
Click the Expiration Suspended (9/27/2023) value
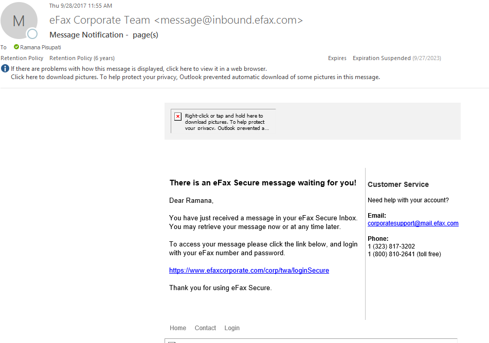[396, 59]
